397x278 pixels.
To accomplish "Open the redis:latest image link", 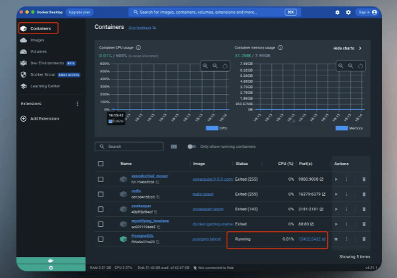I will [203, 194].
